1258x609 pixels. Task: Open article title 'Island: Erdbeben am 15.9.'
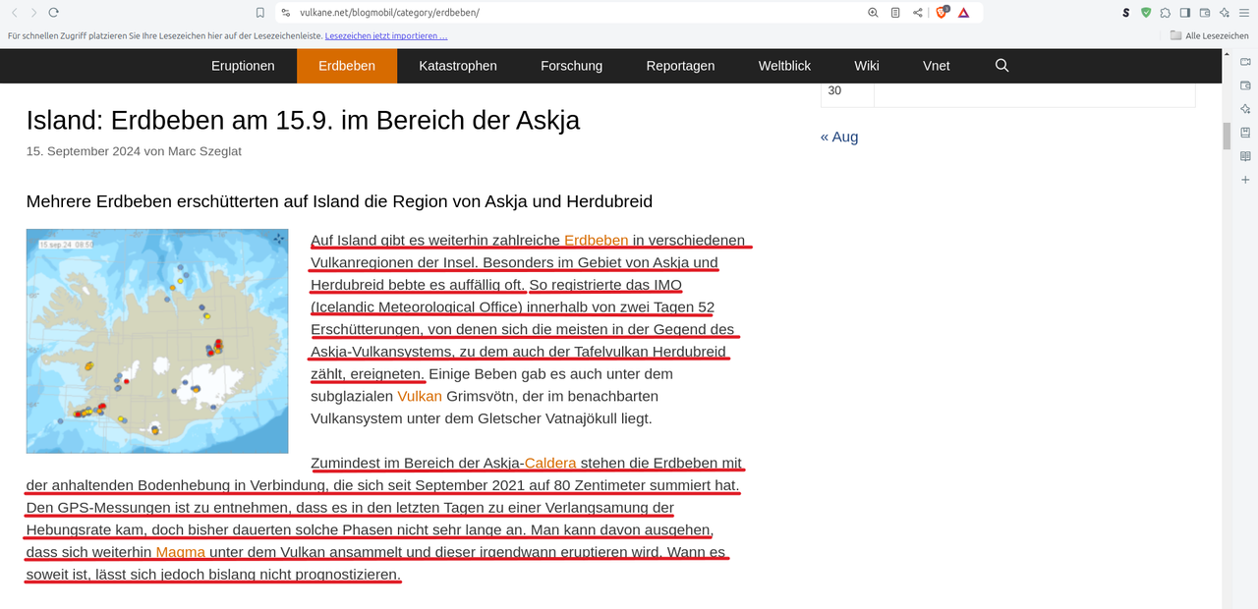coord(303,120)
